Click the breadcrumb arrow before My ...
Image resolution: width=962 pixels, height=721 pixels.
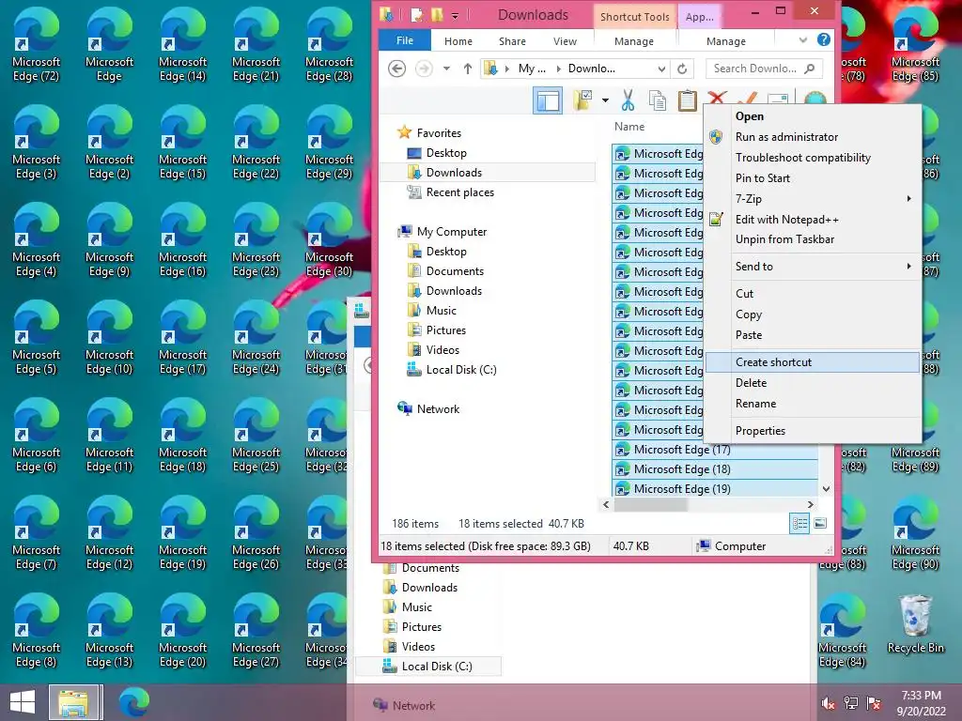507,69
